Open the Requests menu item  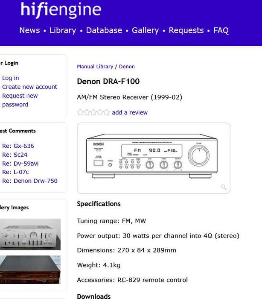186,30
